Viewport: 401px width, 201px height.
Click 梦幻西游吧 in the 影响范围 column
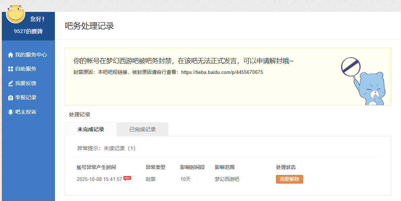tap(227, 179)
